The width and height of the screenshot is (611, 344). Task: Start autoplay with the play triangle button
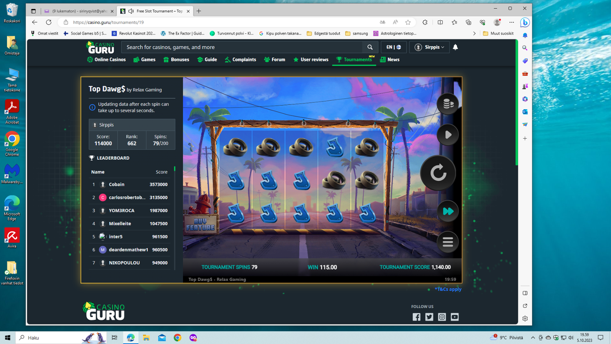coord(448,135)
